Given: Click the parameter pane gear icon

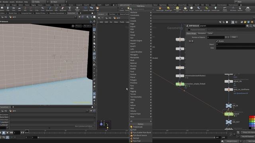Looking at the screenshot, I should click(247, 26).
